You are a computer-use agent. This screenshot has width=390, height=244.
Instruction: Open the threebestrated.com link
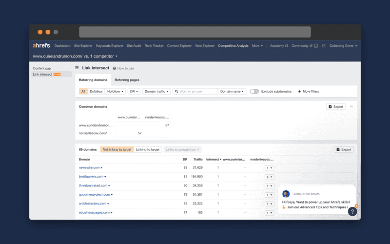click(x=93, y=185)
